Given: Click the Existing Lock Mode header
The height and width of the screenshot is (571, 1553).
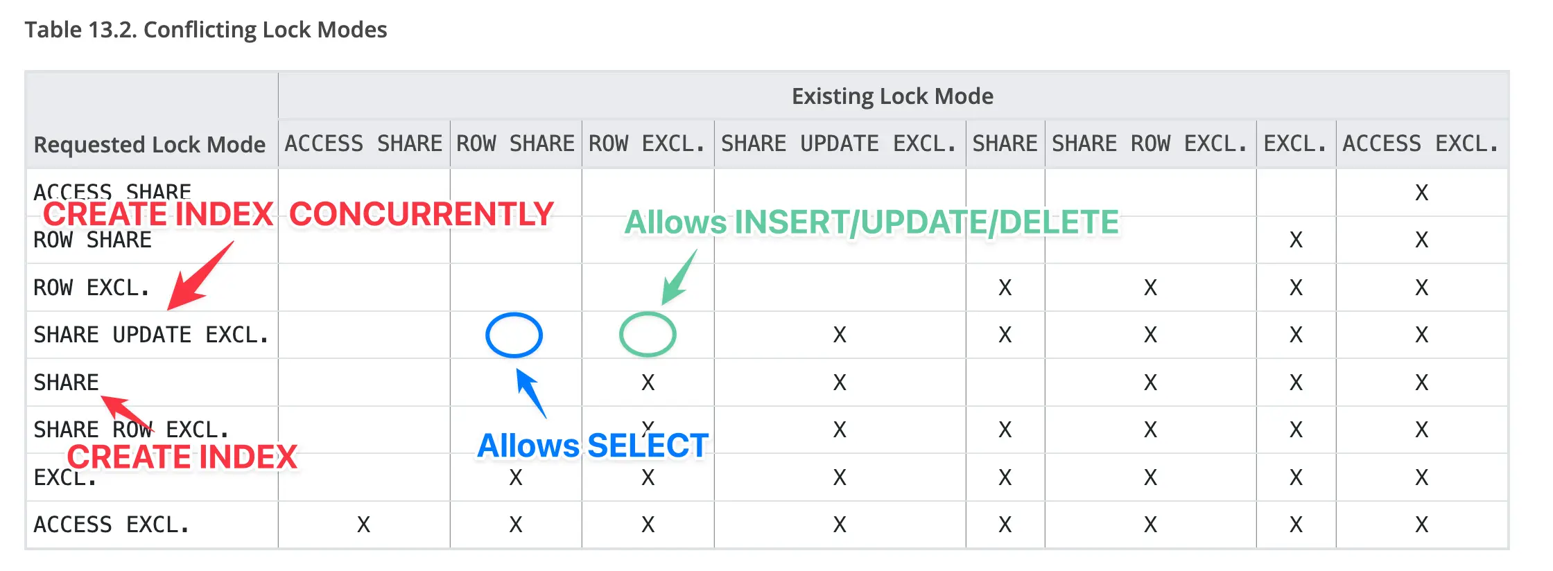Looking at the screenshot, I should pyautogui.click(x=892, y=96).
